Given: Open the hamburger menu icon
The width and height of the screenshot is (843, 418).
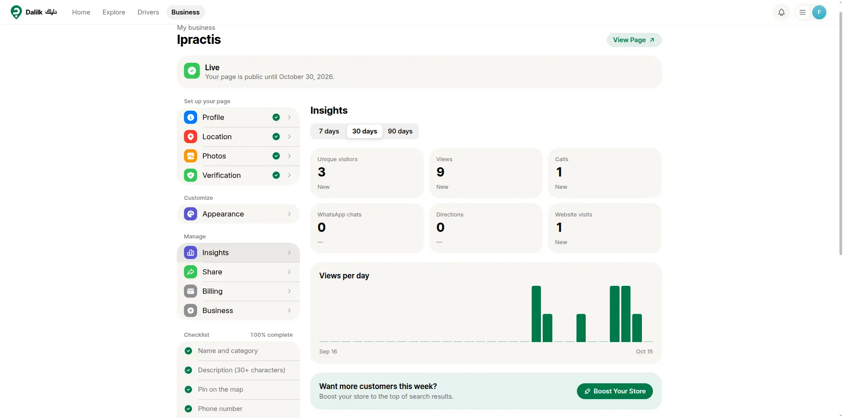Looking at the screenshot, I should pos(803,12).
